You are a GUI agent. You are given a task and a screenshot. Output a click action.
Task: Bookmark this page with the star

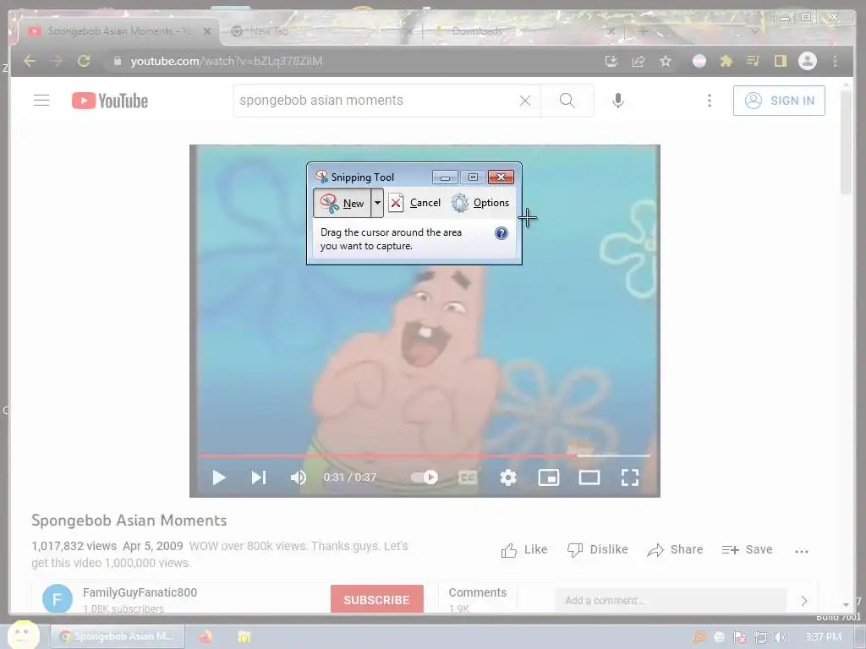pyautogui.click(x=666, y=61)
